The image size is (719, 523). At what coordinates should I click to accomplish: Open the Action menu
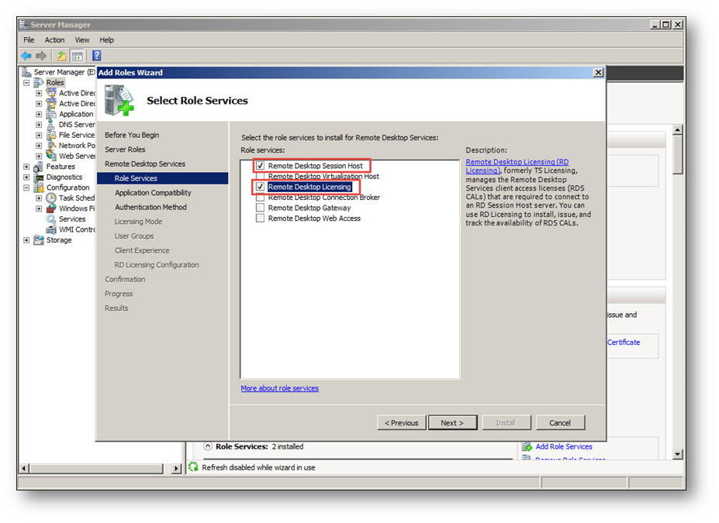(x=54, y=40)
